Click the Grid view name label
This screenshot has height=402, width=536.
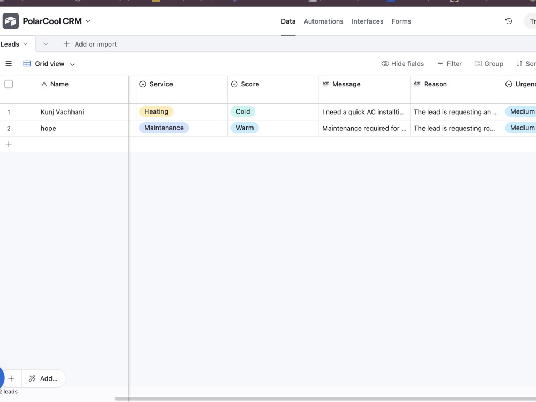[49, 64]
